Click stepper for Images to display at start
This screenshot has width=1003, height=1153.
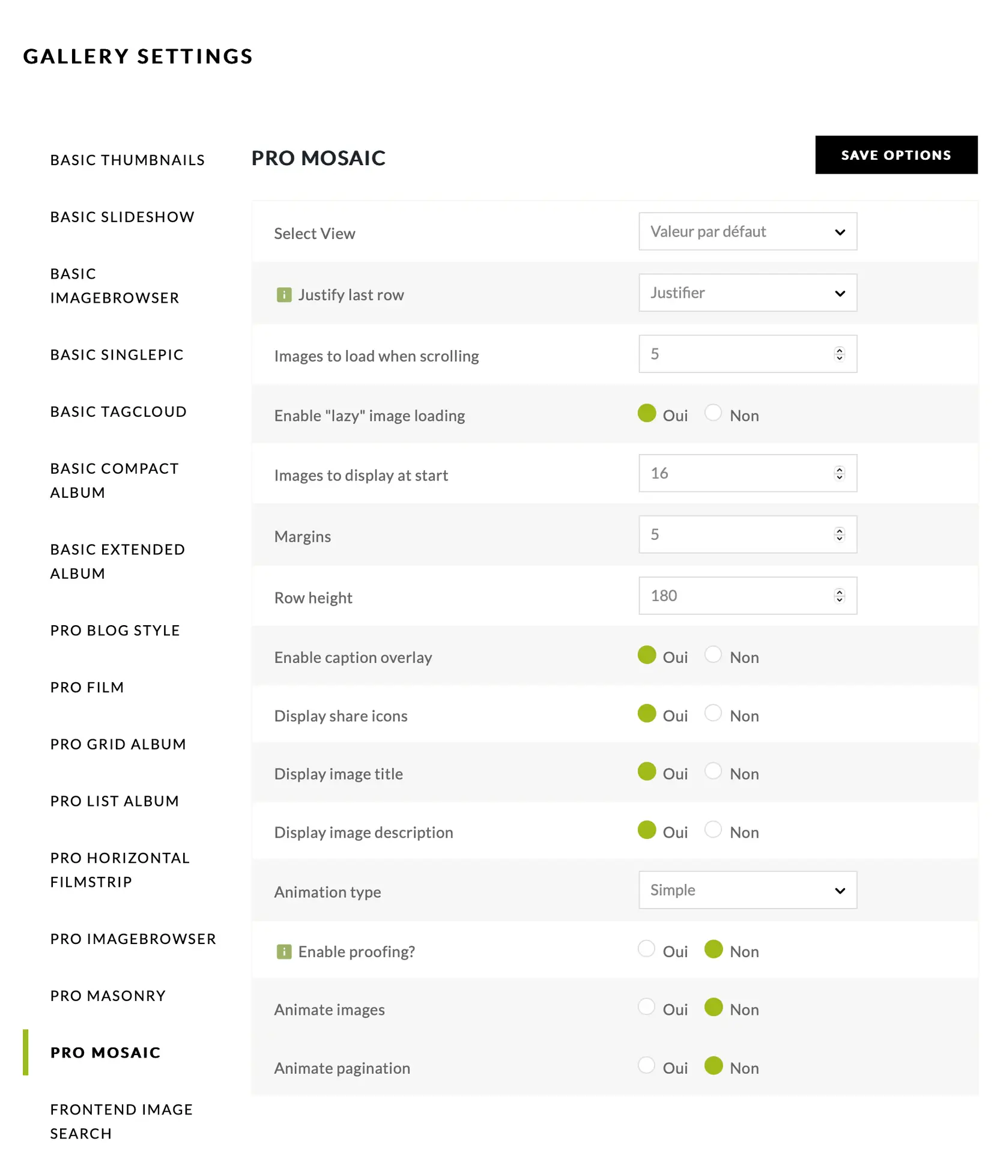[x=839, y=473]
